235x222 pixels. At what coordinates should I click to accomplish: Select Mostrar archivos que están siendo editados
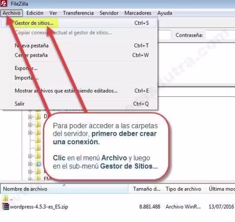coord(79,91)
